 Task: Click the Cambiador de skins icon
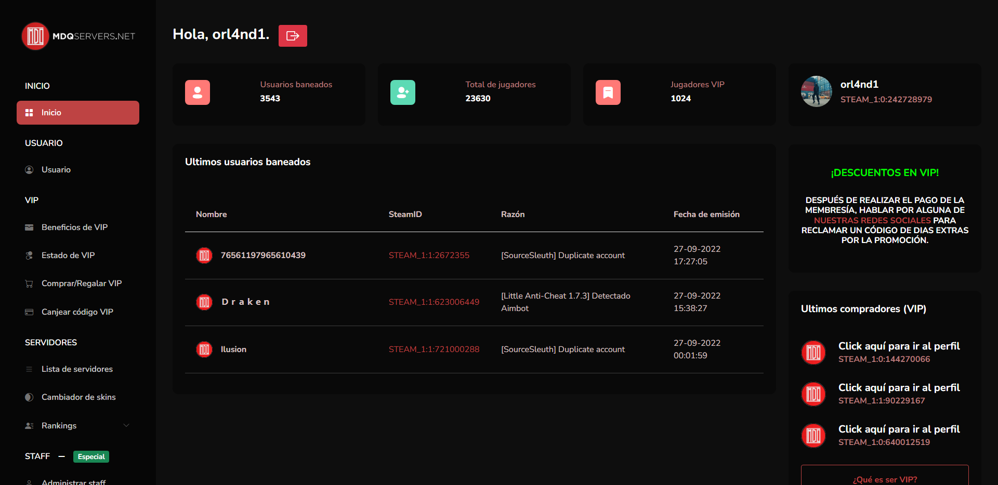coord(29,397)
